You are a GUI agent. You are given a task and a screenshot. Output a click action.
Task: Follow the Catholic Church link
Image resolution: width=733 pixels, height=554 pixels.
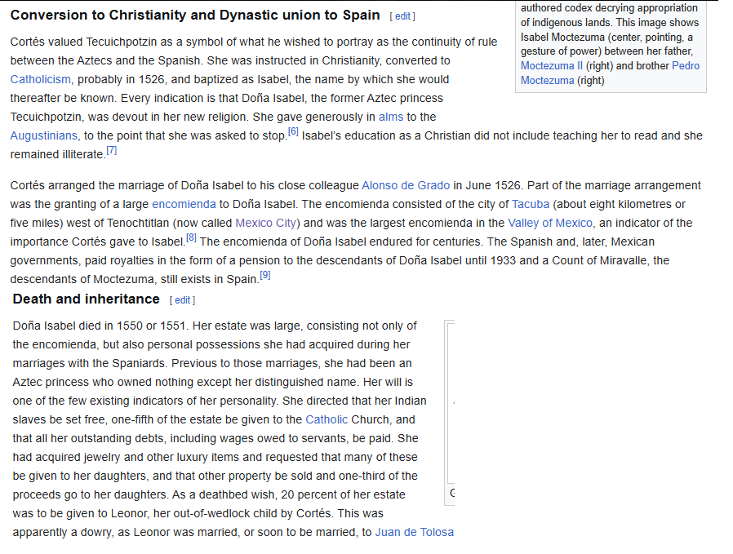(327, 419)
